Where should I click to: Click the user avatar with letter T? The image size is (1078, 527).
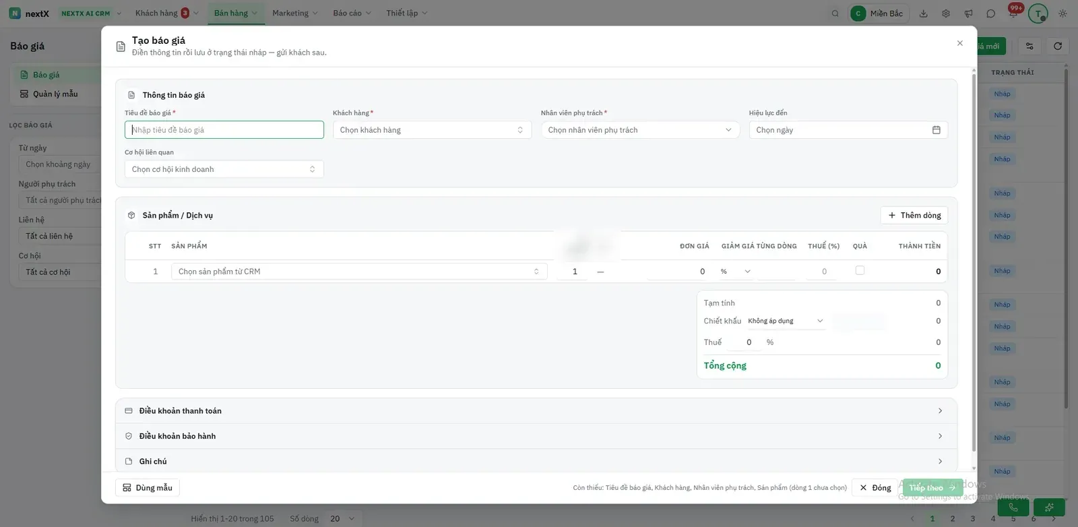tap(1038, 13)
